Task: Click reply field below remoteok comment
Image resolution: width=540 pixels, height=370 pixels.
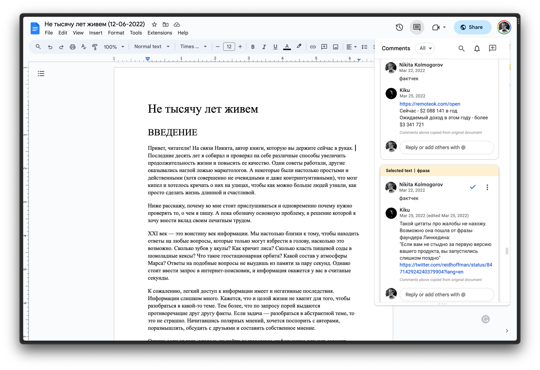Action: coord(447,148)
